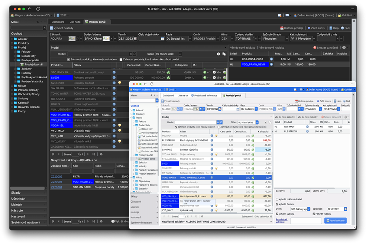Image resolution: width=369 pixels, height=246 pixels.
Task: Check Zahrnout produkty, které nelze zákazníkovi prodat
Action: [x=121, y=60]
